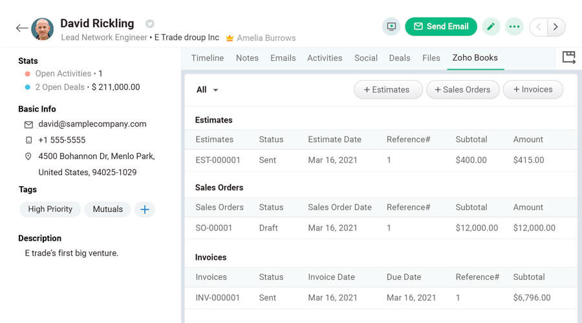
Task: Switch to the Notes tab
Action: tap(247, 58)
